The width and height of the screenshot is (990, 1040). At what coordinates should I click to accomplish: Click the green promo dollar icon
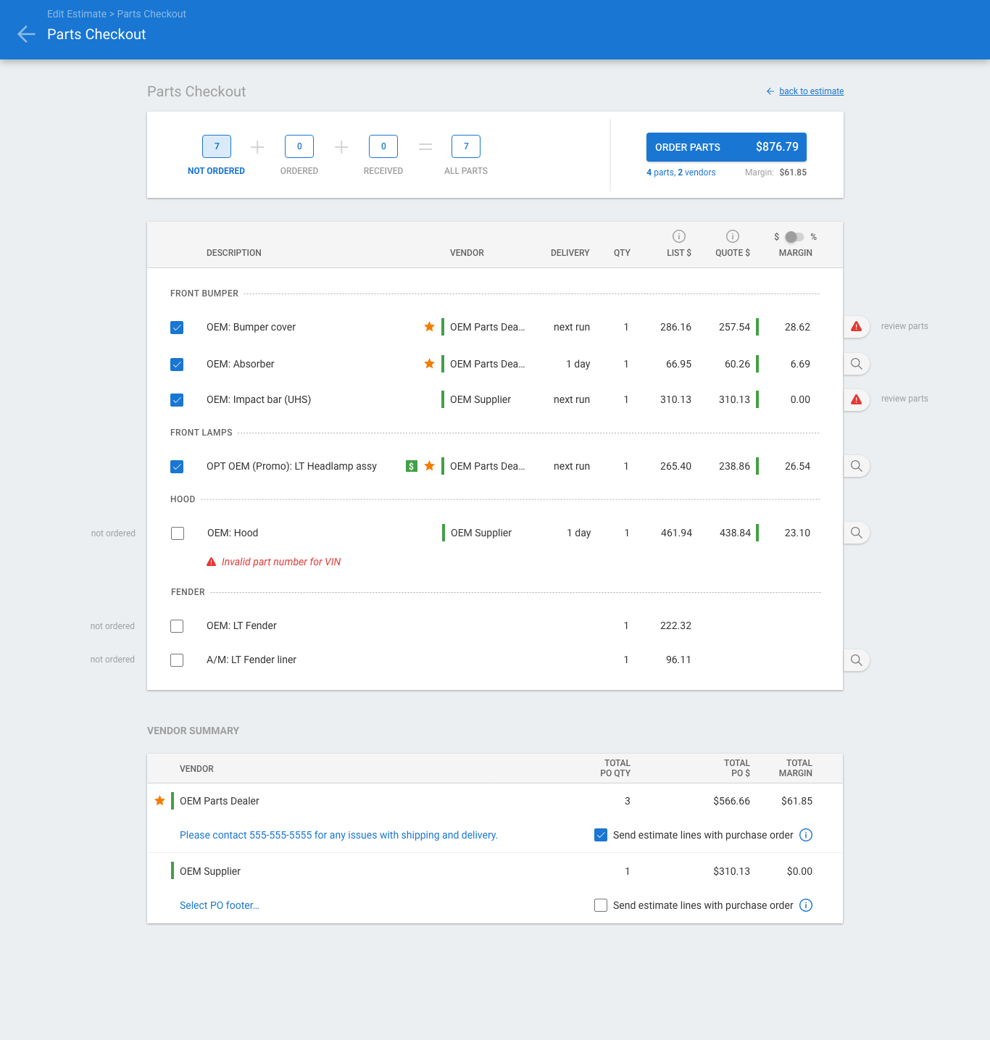click(412, 466)
